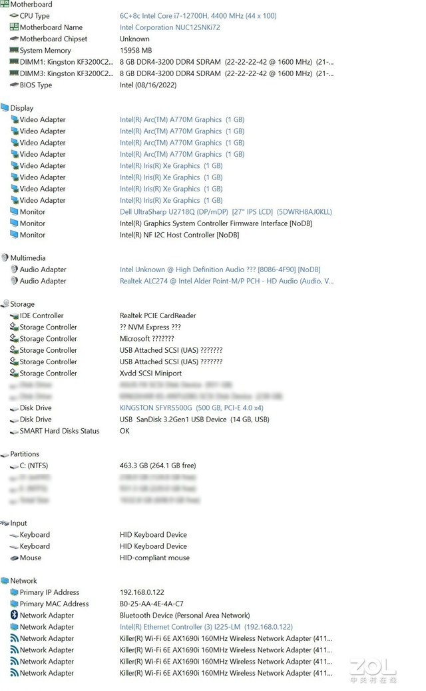Click the Bluetooth network adapter icon
Screen dimensions: 426x691
coord(14,616)
